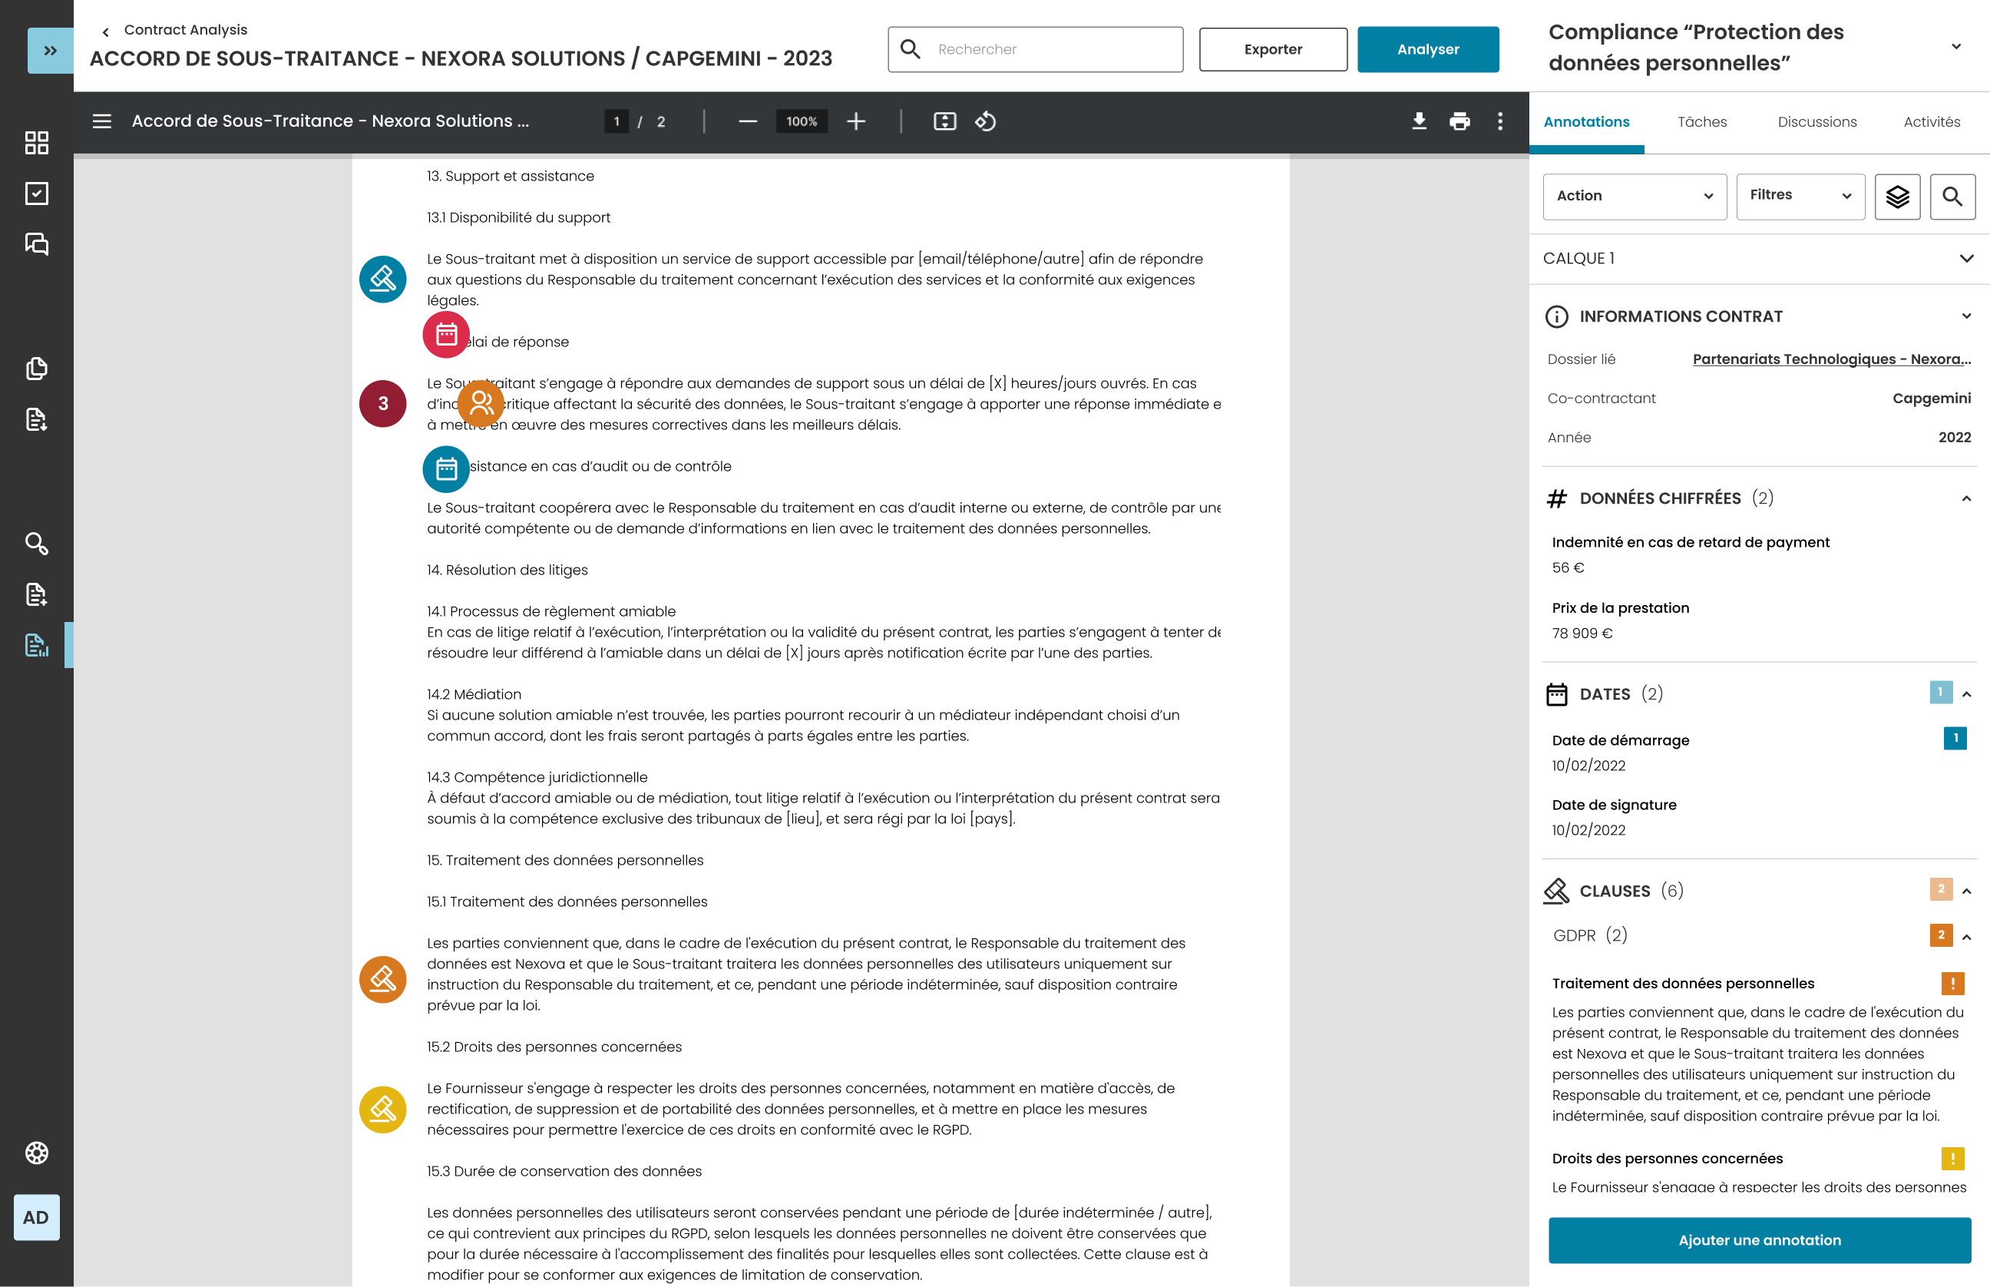
Task: Click the red calendar annotation marker in the document
Action: [x=446, y=334]
